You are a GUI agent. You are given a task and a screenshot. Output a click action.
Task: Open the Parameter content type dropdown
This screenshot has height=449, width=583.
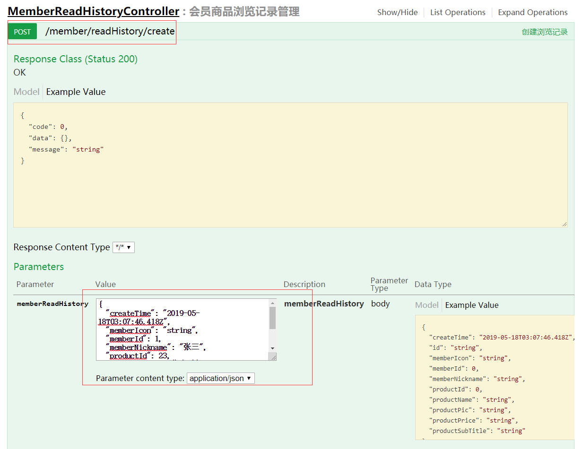(220, 378)
